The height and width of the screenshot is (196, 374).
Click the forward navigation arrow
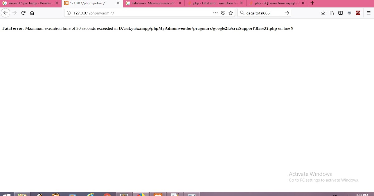pyautogui.click(x=14, y=13)
